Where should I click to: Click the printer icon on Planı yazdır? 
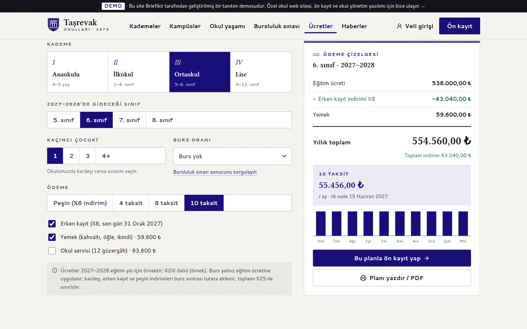pyautogui.click(x=363, y=278)
